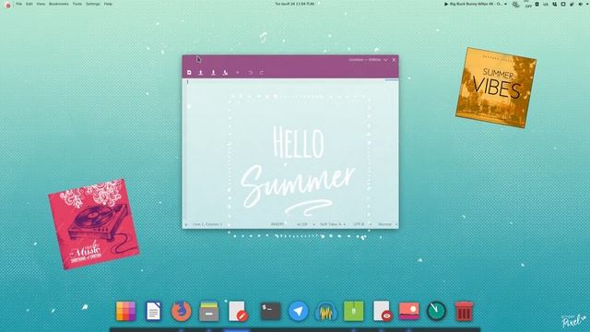Click the New document icon in KWrite toolbar
The image size is (590, 332).
pyautogui.click(x=189, y=72)
